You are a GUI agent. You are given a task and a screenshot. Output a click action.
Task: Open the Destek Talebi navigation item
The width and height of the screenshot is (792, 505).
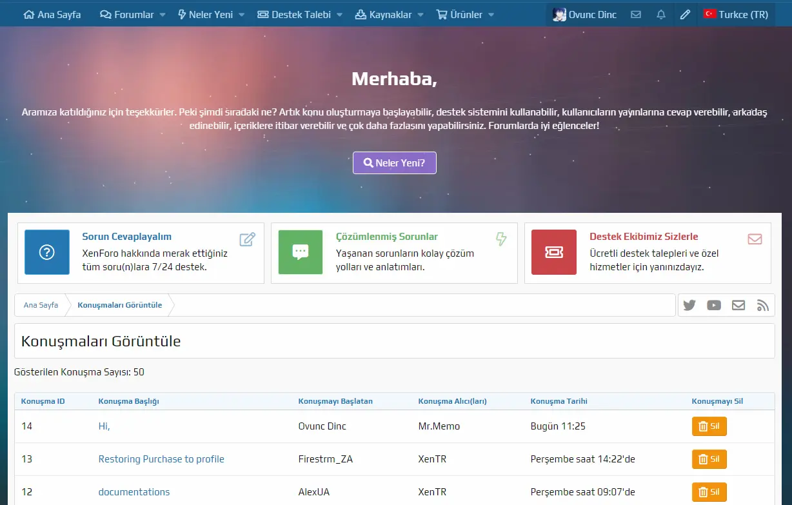pos(294,14)
